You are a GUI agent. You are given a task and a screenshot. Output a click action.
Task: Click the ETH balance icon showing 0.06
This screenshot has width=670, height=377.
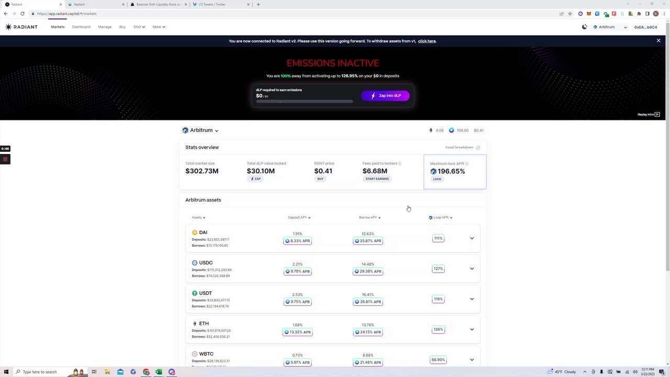(x=431, y=130)
